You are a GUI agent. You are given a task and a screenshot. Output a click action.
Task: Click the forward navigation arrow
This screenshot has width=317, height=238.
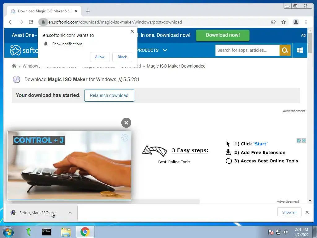(21, 22)
